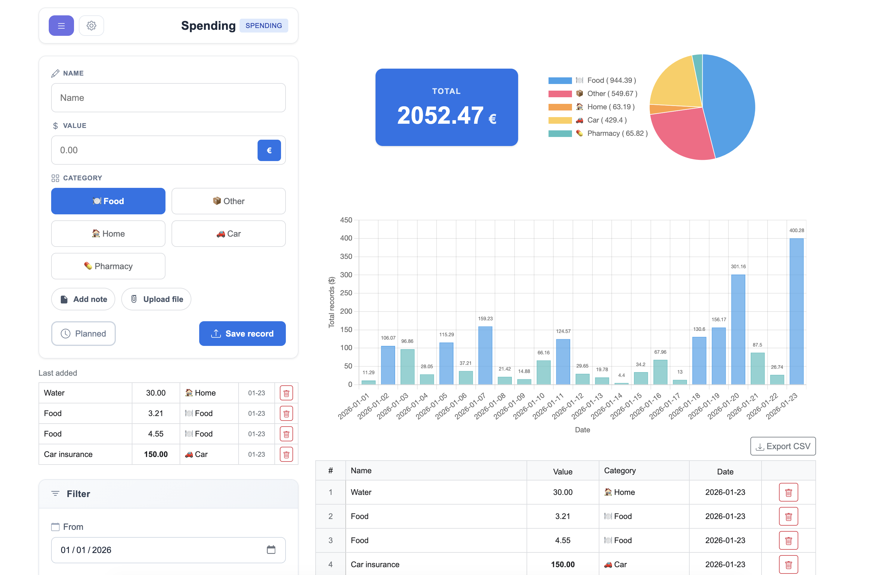The image size is (881, 575).
Task: Expand the Filter section
Action: pos(78,493)
